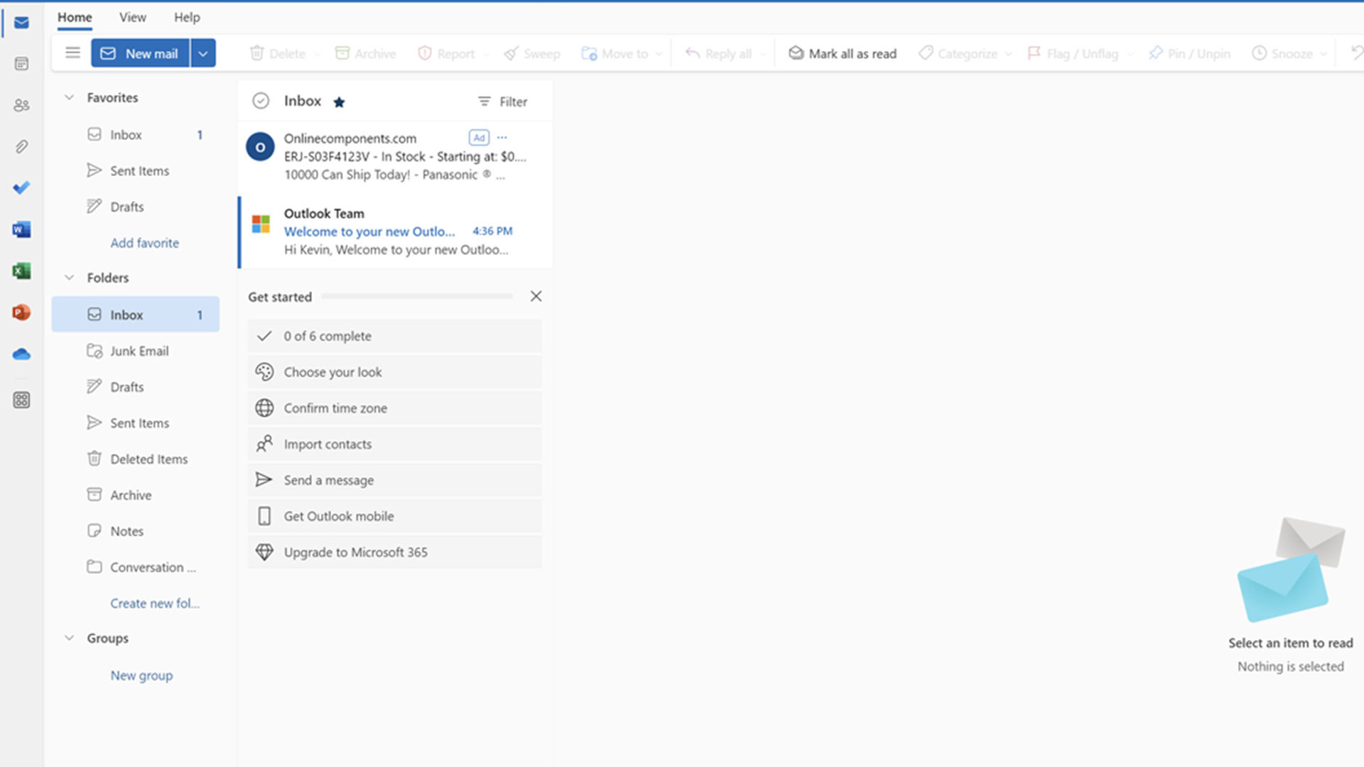Launch PowerPoint from the sidebar
The height and width of the screenshot is (767, 1364).
21,312
